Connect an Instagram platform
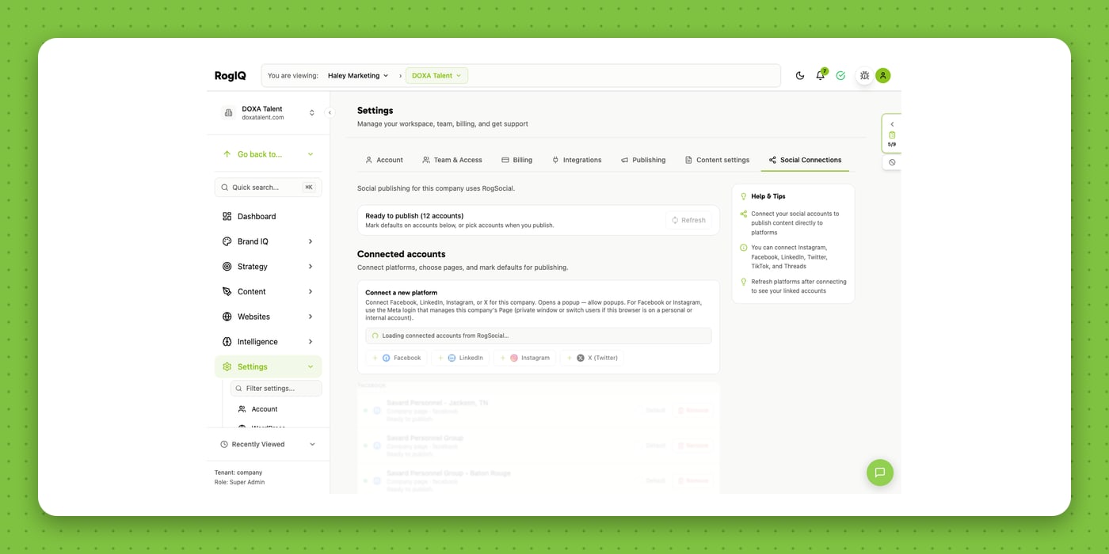 click(524, 358)
